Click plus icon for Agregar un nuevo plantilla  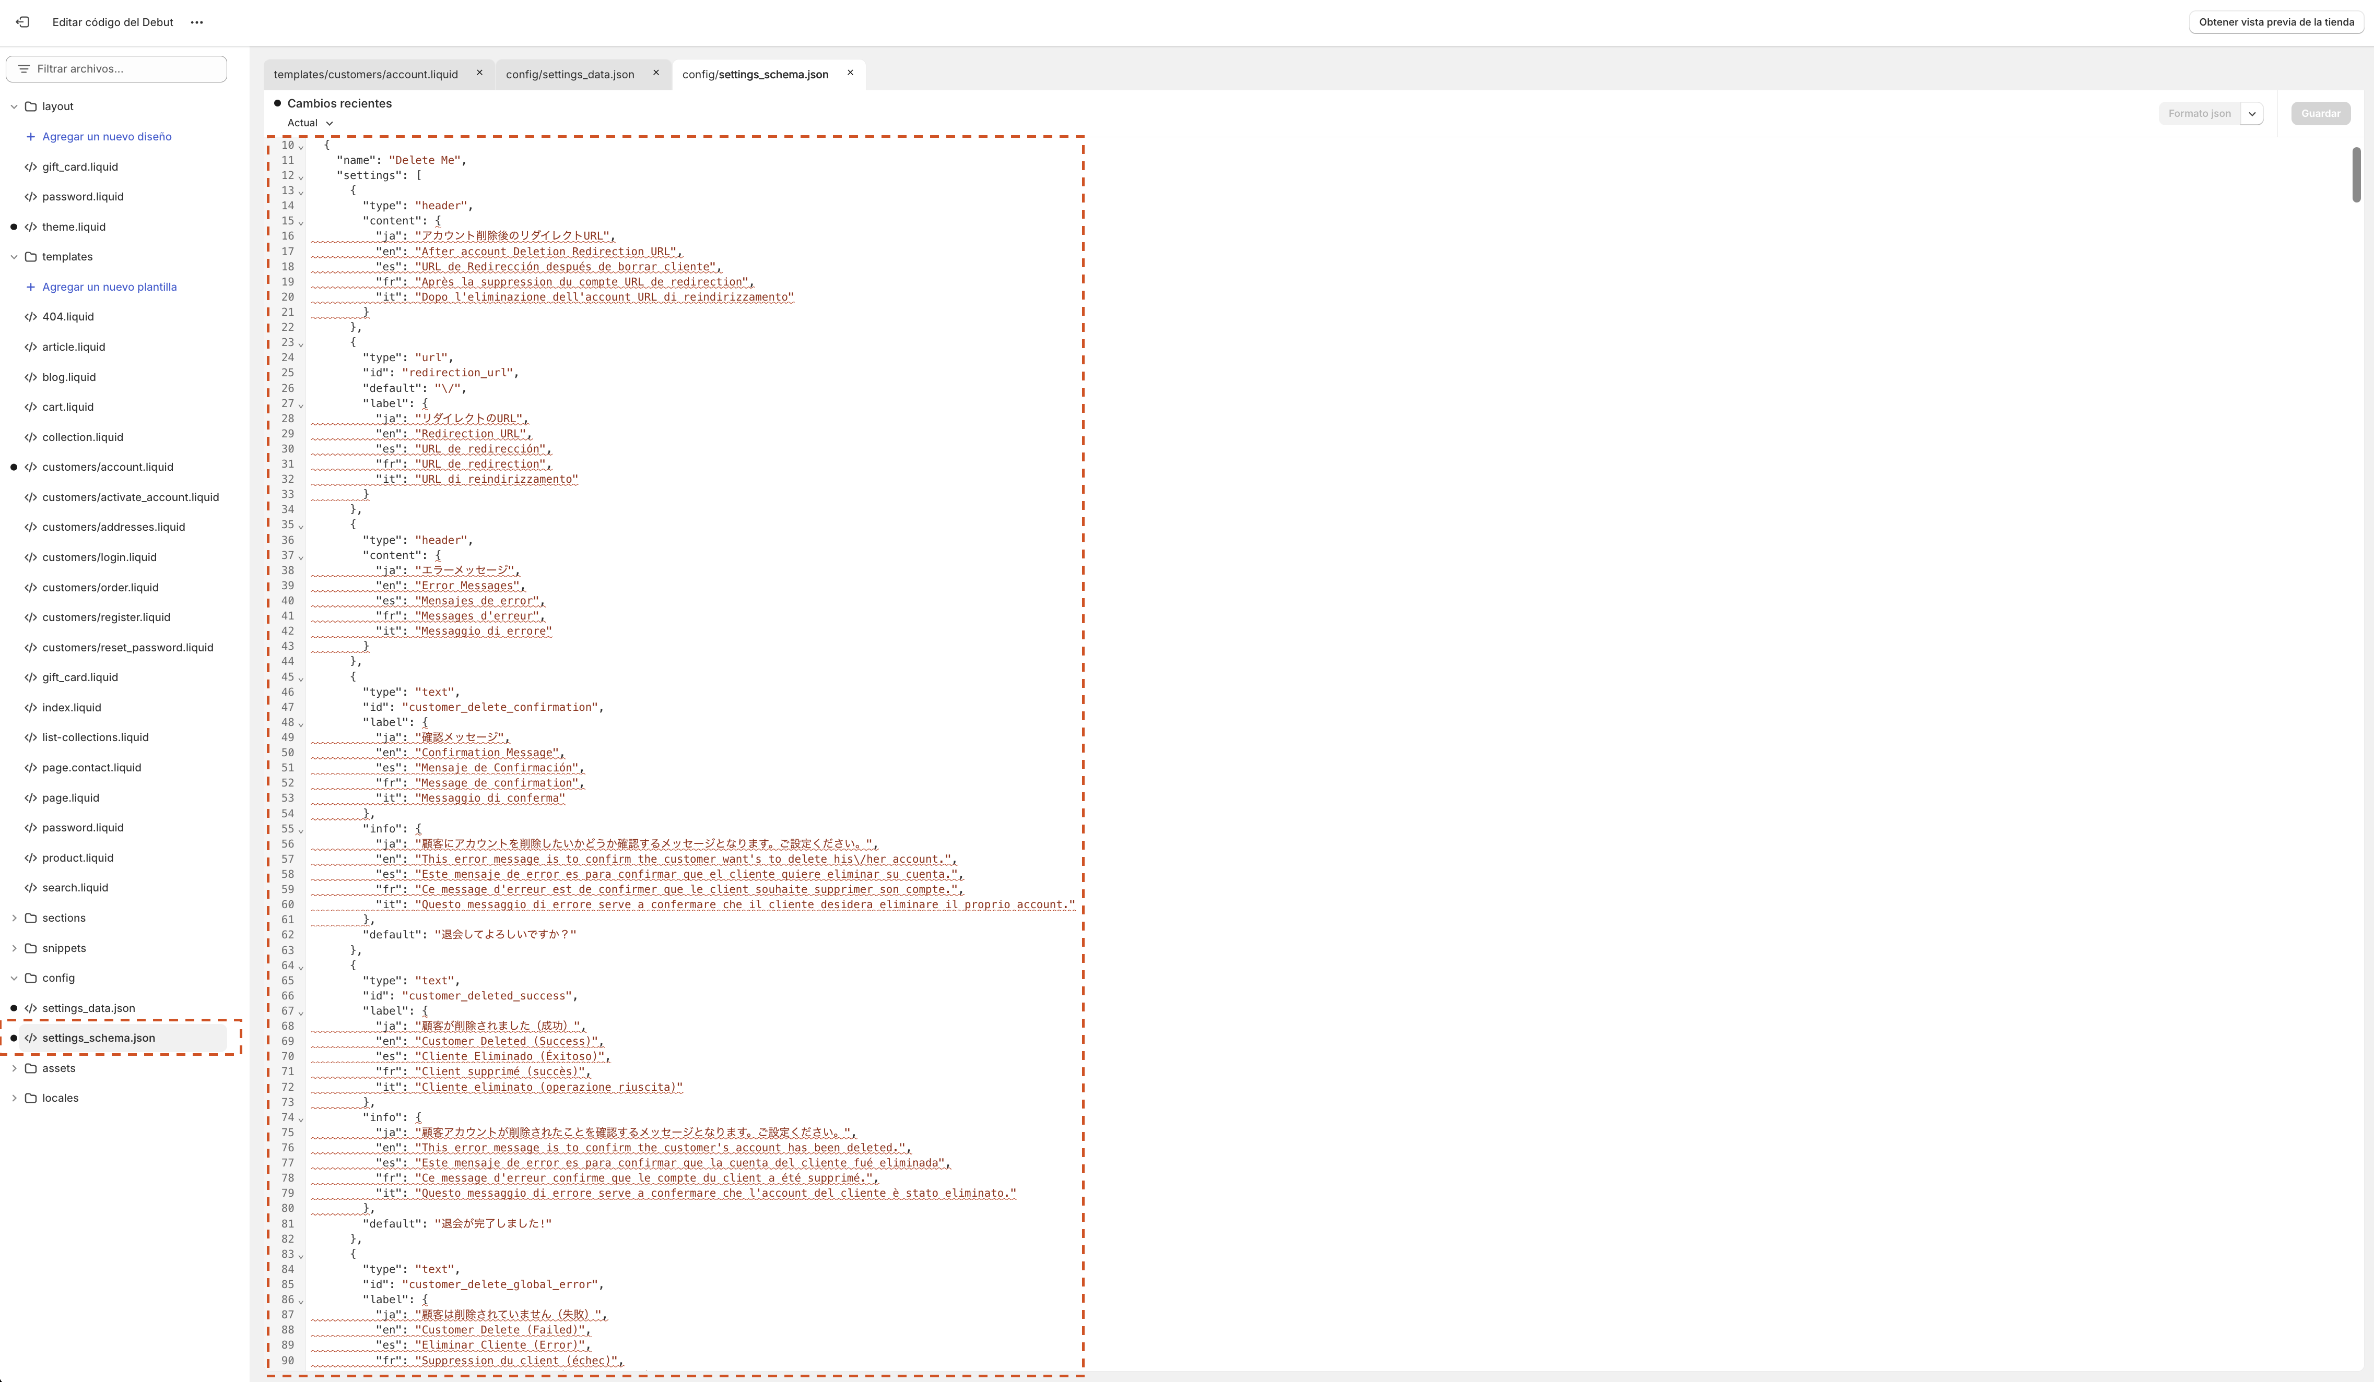31,287
